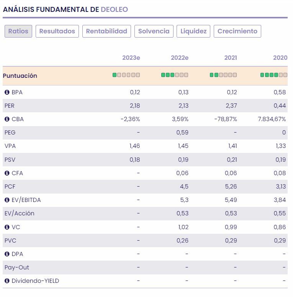Go to the Liquidez tab
293x297 pixels.
click(x=193, y=31)
